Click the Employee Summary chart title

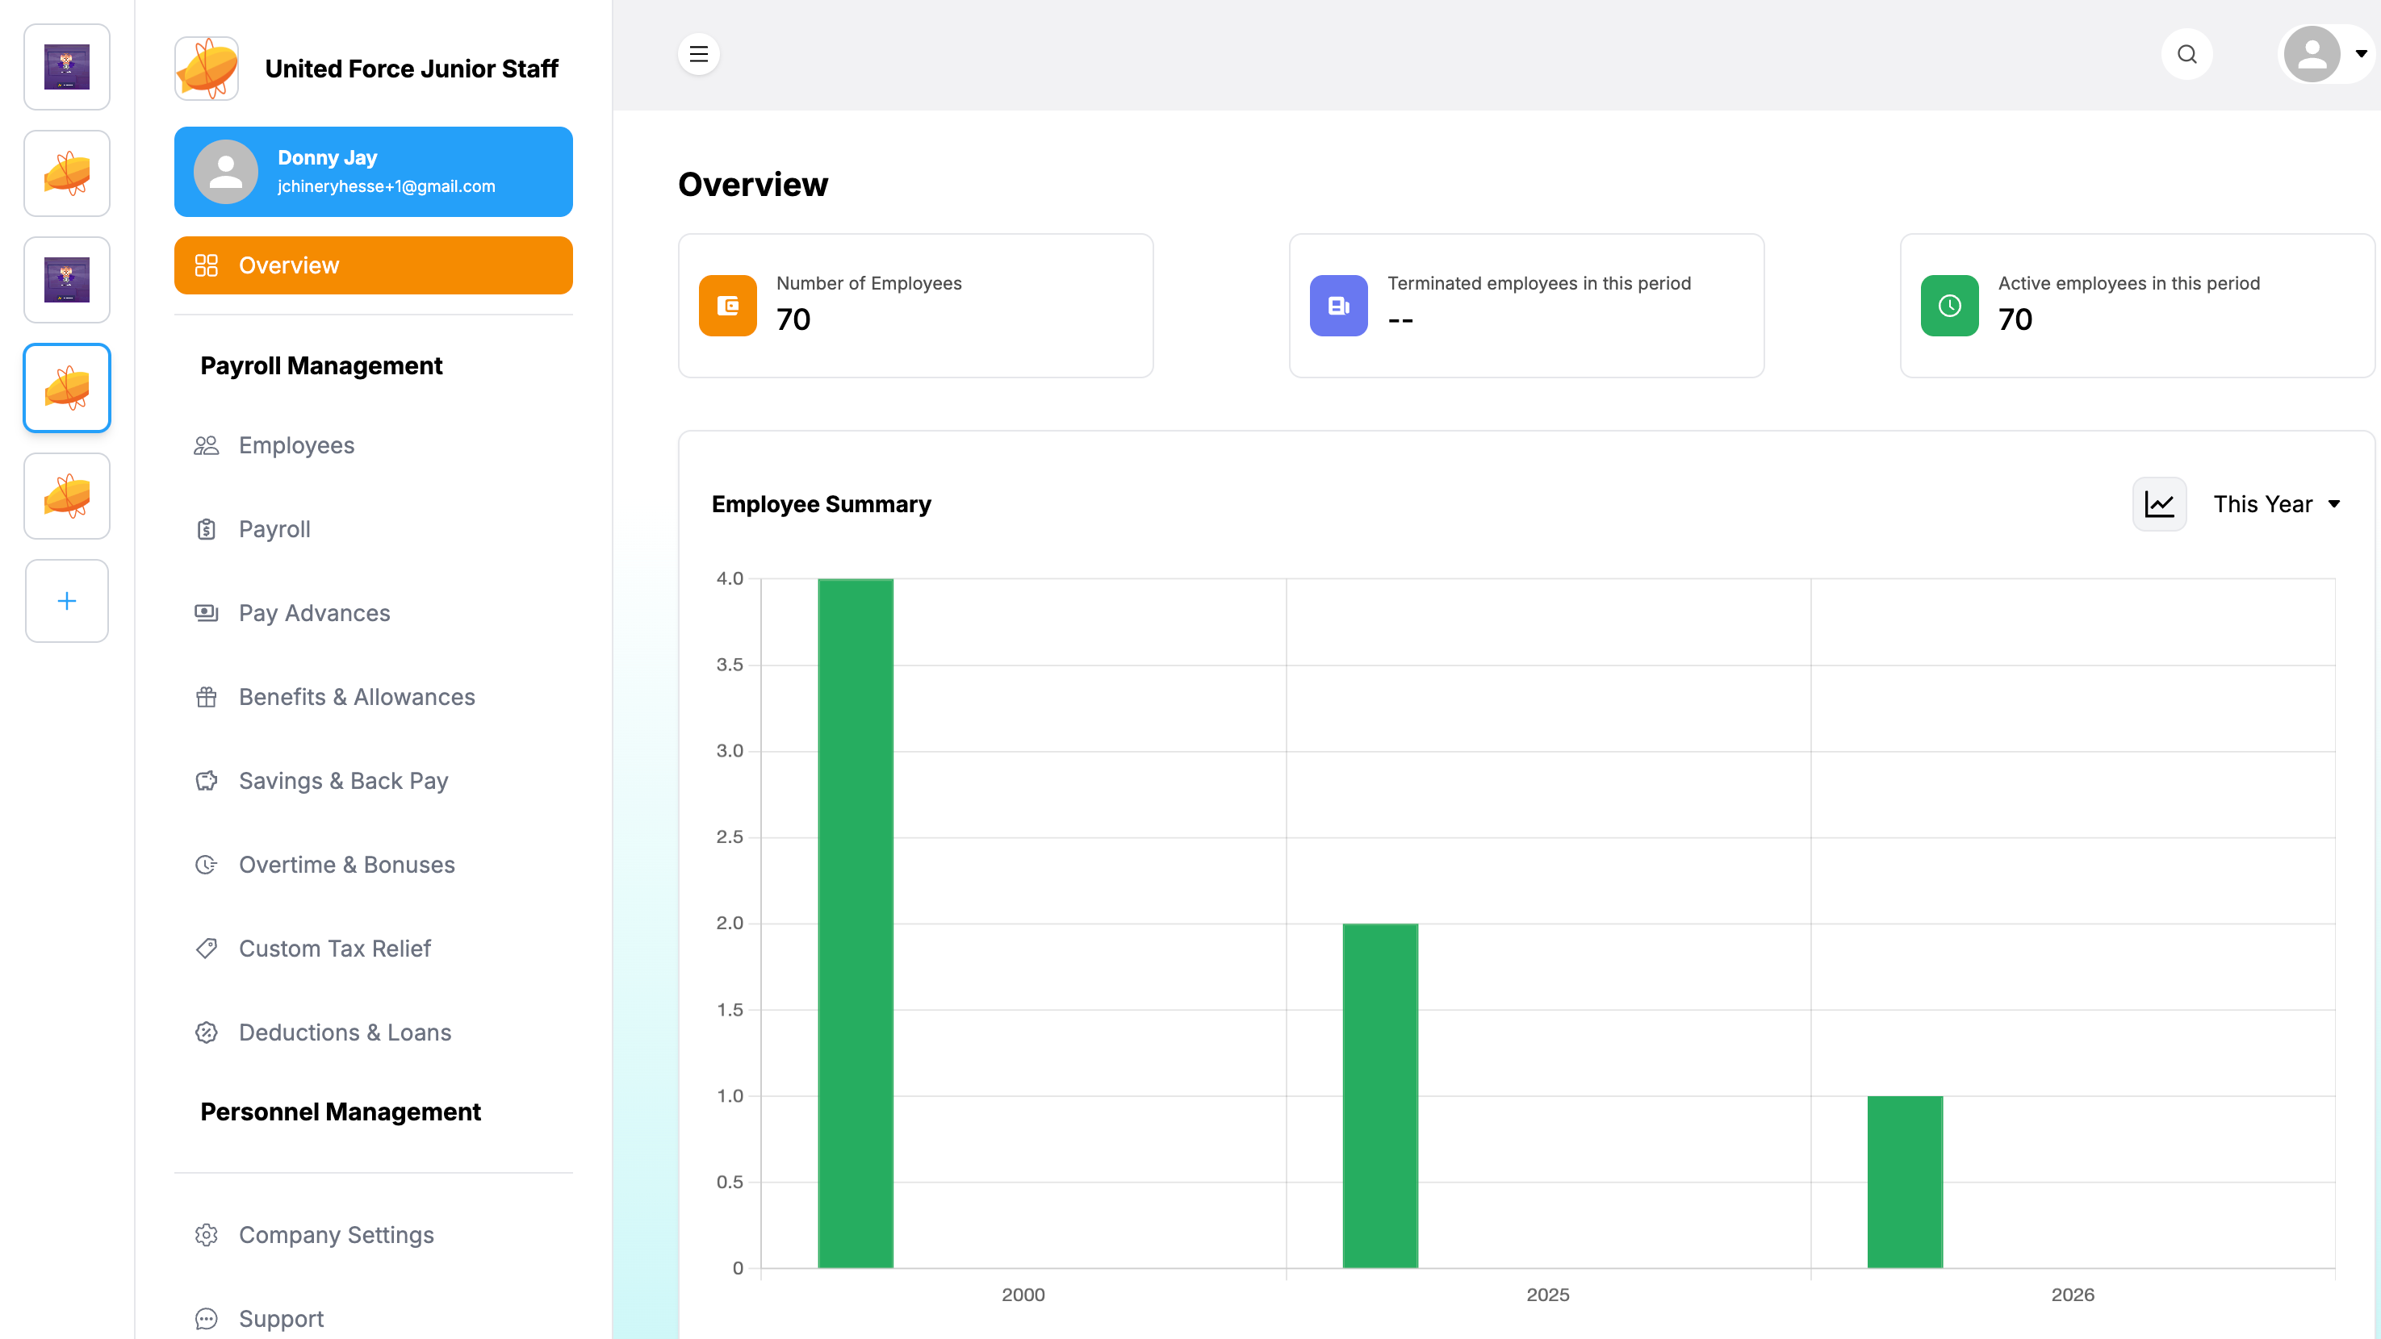[821, 504]
